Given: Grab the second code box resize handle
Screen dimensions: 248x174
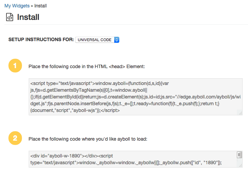Looking at the screenshot, I should click(x=241, y=165).
